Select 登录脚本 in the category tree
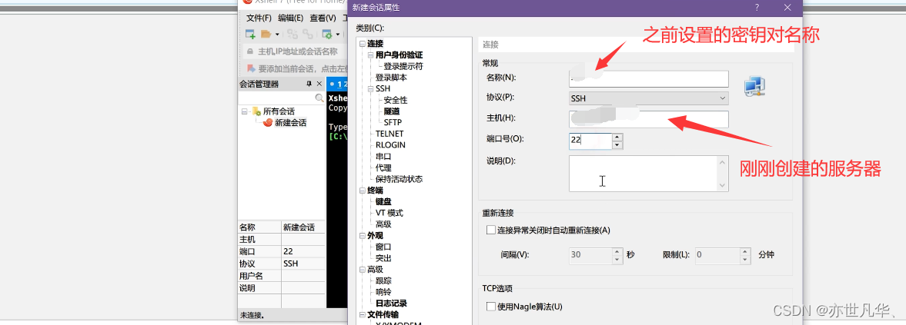The image size is (906, 325). coord(391,77)
